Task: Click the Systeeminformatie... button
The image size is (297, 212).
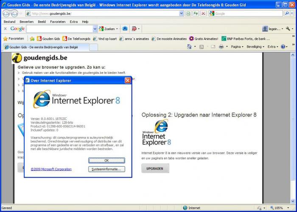Action: click(x=106, y=169)
